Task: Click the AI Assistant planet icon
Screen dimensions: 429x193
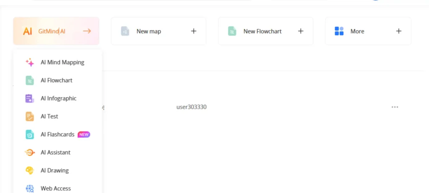Action: [30, 152]
